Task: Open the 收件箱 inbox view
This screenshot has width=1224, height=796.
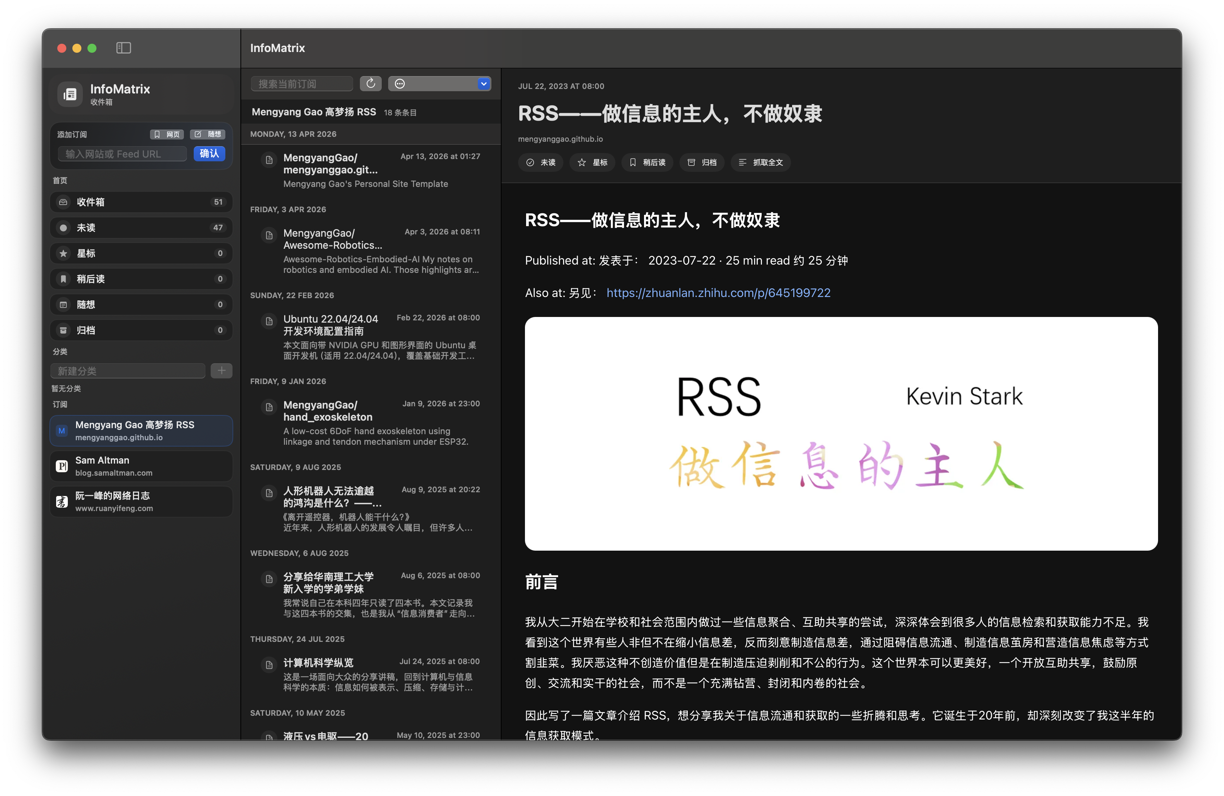Action: tap(141, 202)
